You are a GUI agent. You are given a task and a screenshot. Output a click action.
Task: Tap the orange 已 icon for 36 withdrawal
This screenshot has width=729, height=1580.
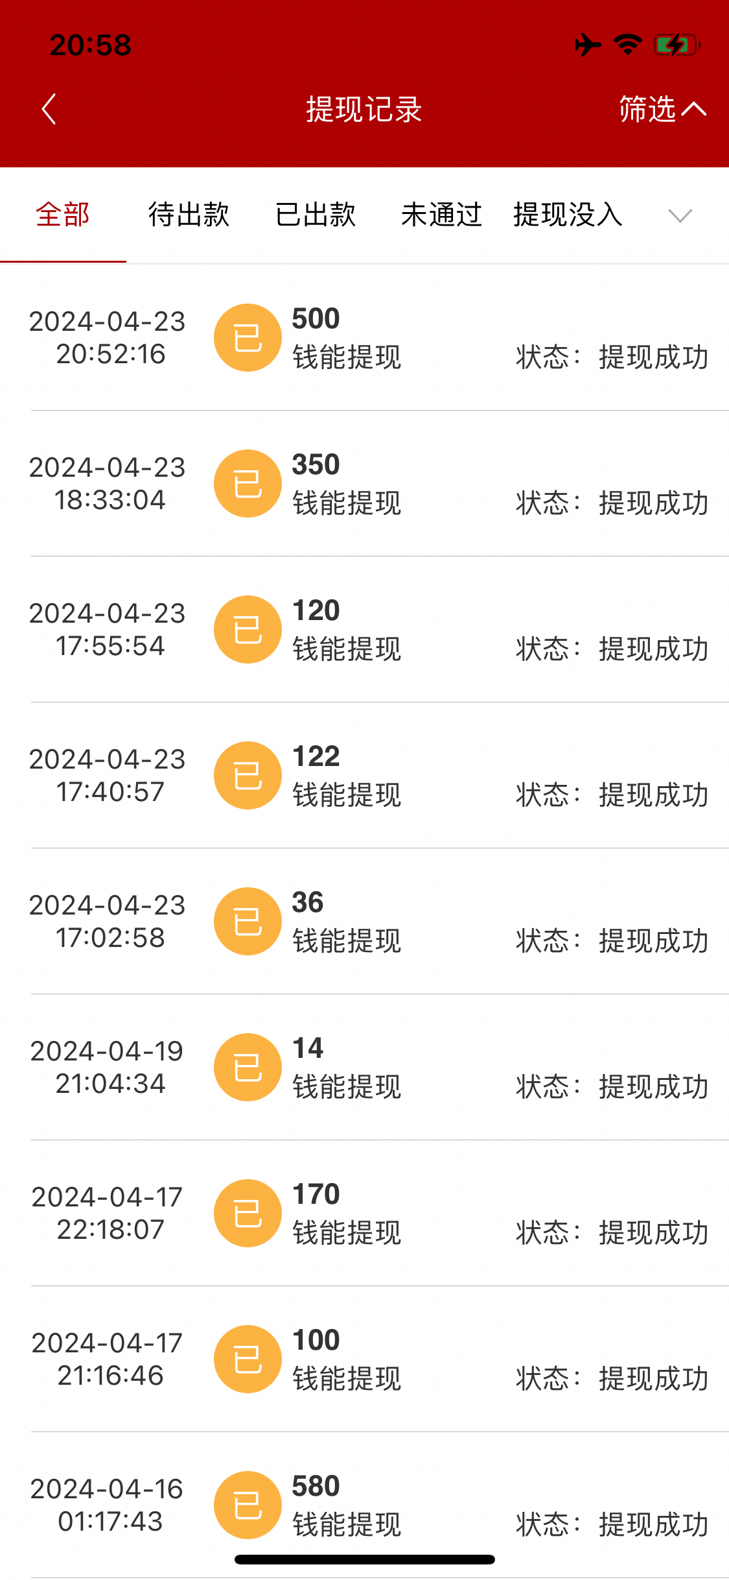tap(248, 922)
